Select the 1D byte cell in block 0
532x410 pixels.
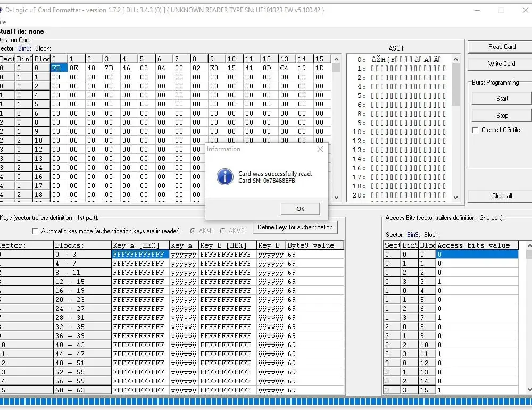322,68
